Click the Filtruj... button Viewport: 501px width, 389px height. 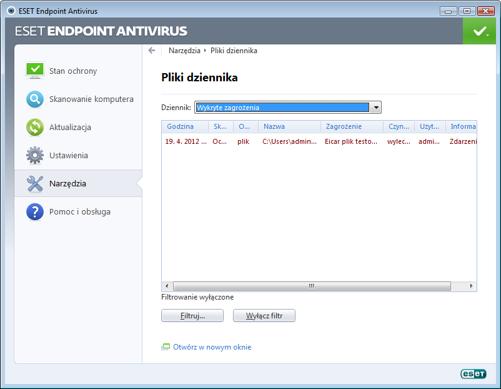pyautogui.click(x=192, y=316)
